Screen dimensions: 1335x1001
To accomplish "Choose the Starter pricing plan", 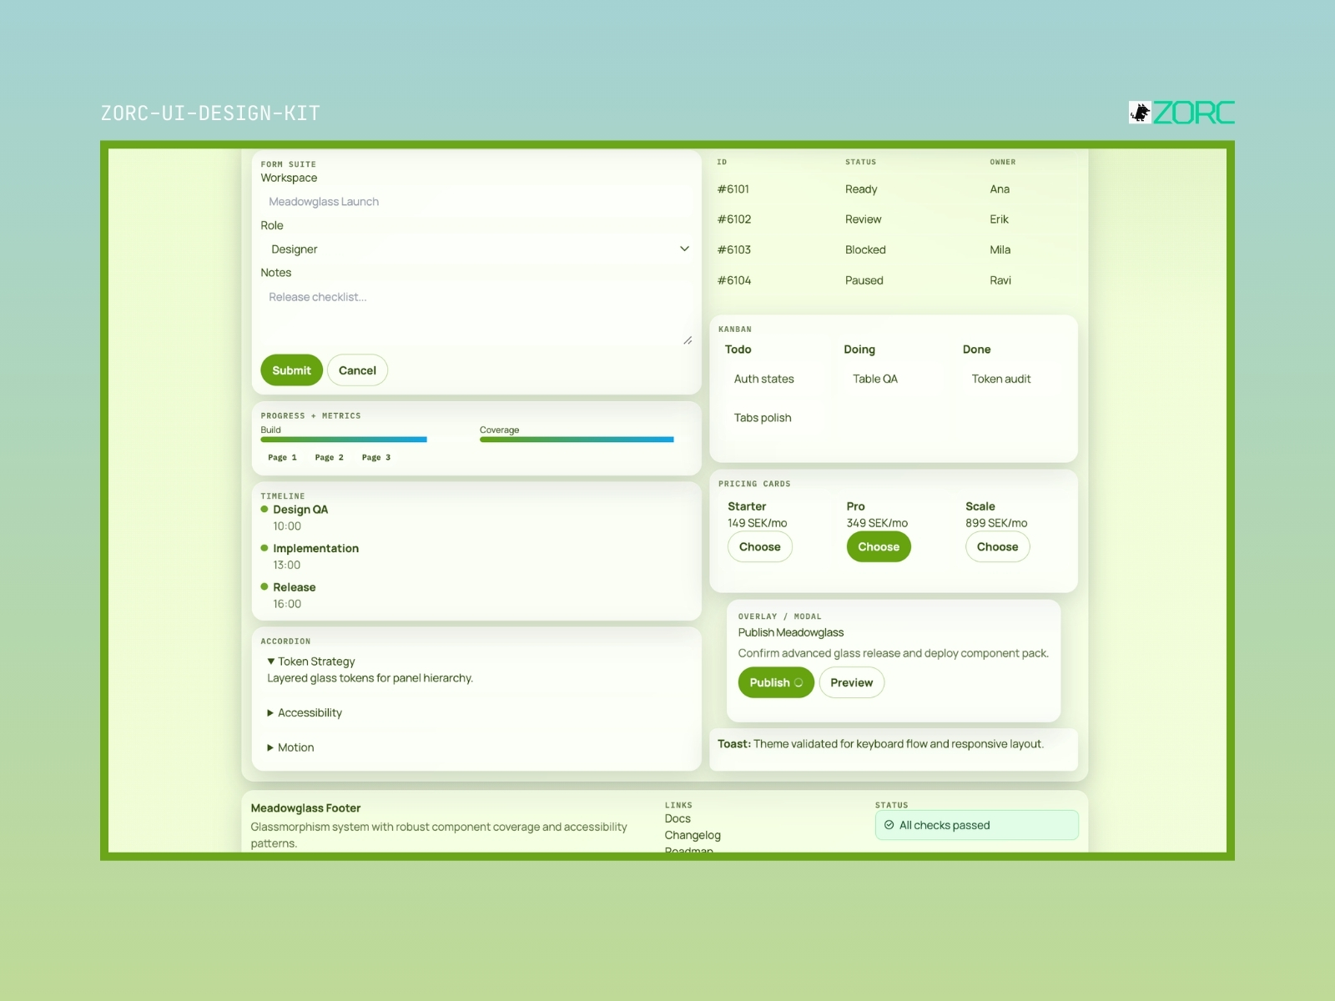I will [760, 547].
